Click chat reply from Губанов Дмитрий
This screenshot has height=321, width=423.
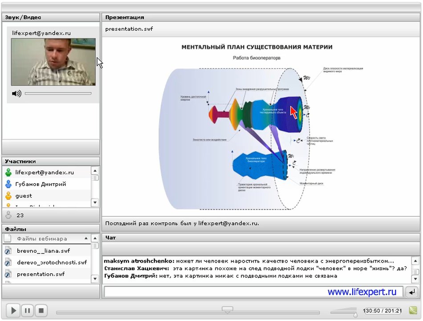pos(220,276)
